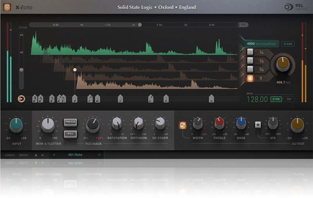Toggle the FREEZE button
Screen dimensions: 313x198
[x=70, y=122]
